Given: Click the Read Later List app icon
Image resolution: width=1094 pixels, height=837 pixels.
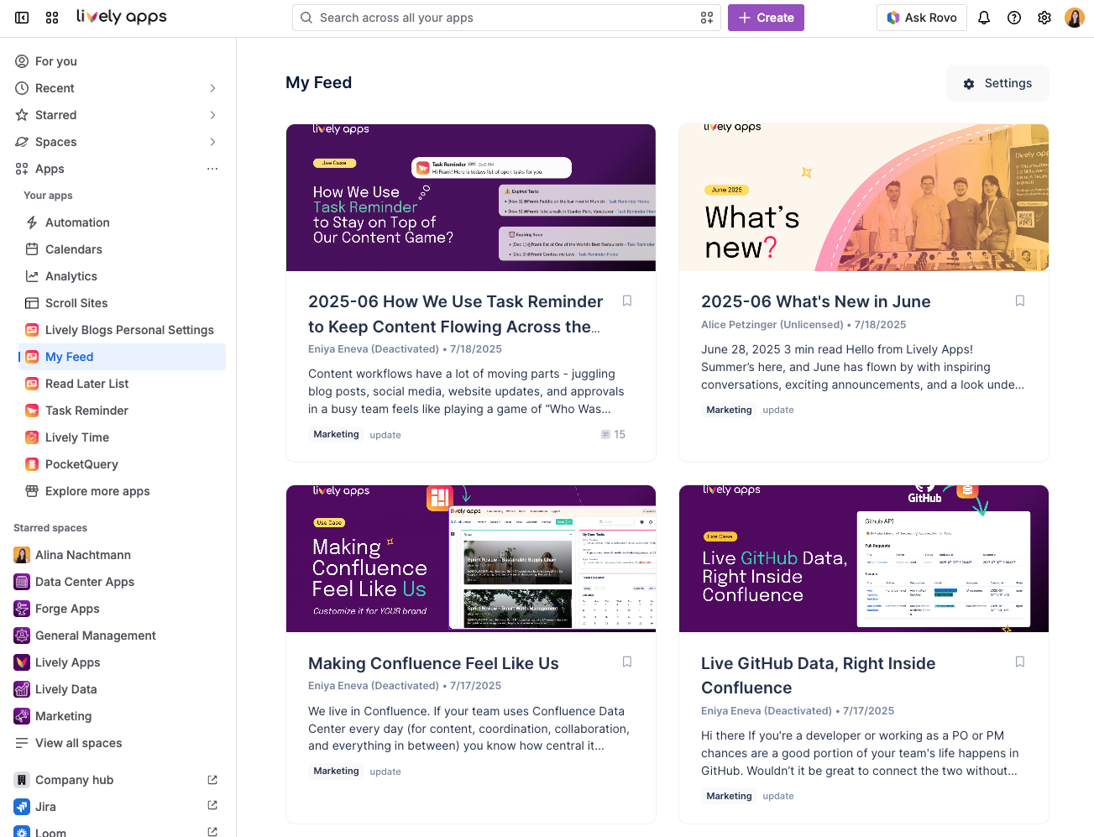Looking at the screenshot, I should pyautogui.click(x=32, y=384).
